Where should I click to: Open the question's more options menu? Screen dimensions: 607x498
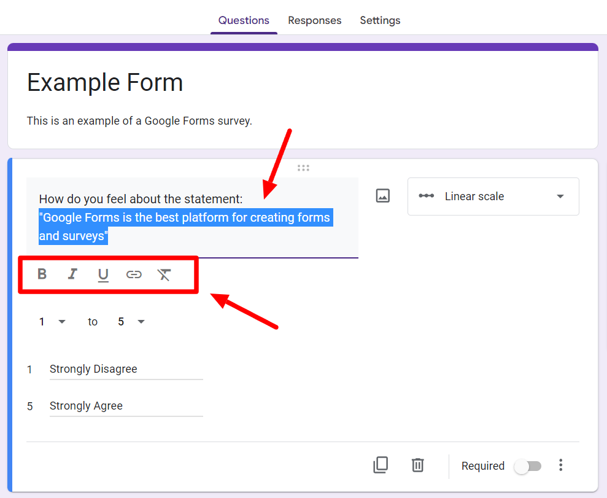click(560, 465)
